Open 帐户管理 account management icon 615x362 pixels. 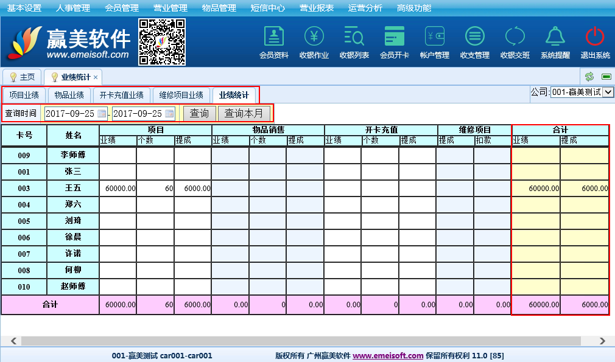point(434,37)
